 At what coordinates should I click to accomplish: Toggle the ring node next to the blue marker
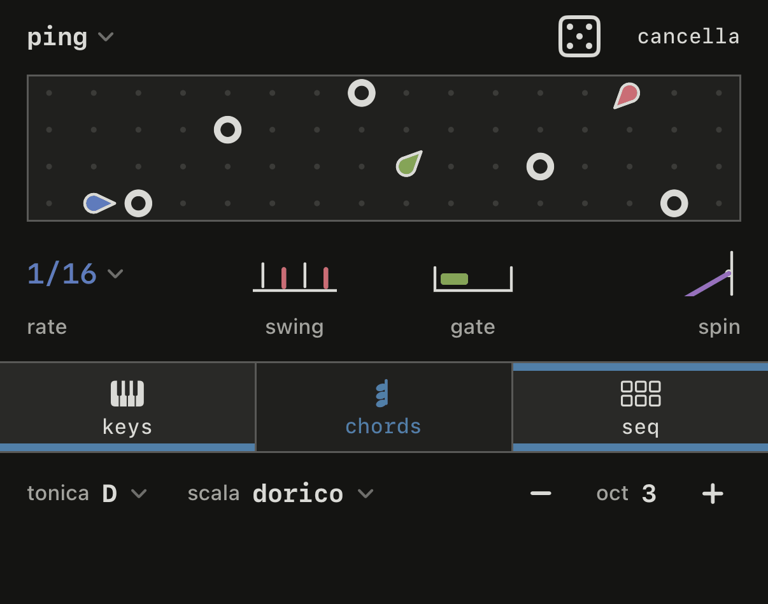coord(138,203)
